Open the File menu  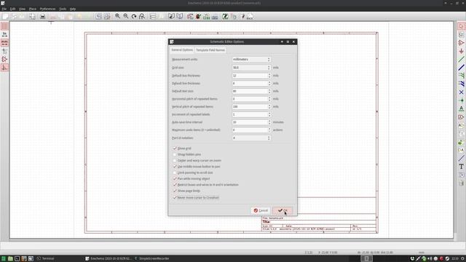[4, 9]
